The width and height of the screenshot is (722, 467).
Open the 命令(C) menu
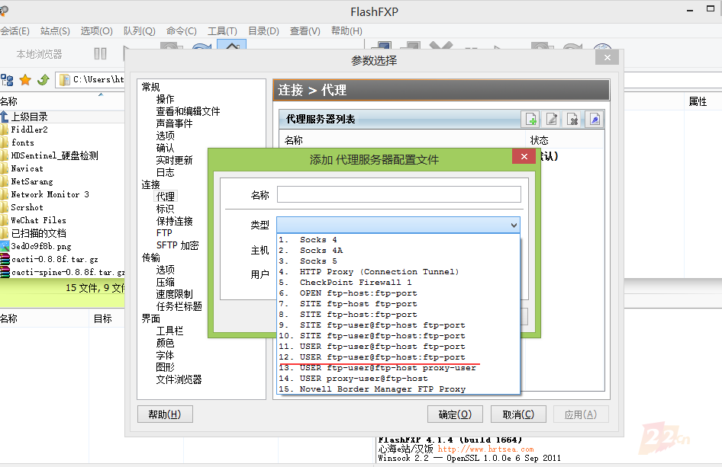tap(182, 30)
